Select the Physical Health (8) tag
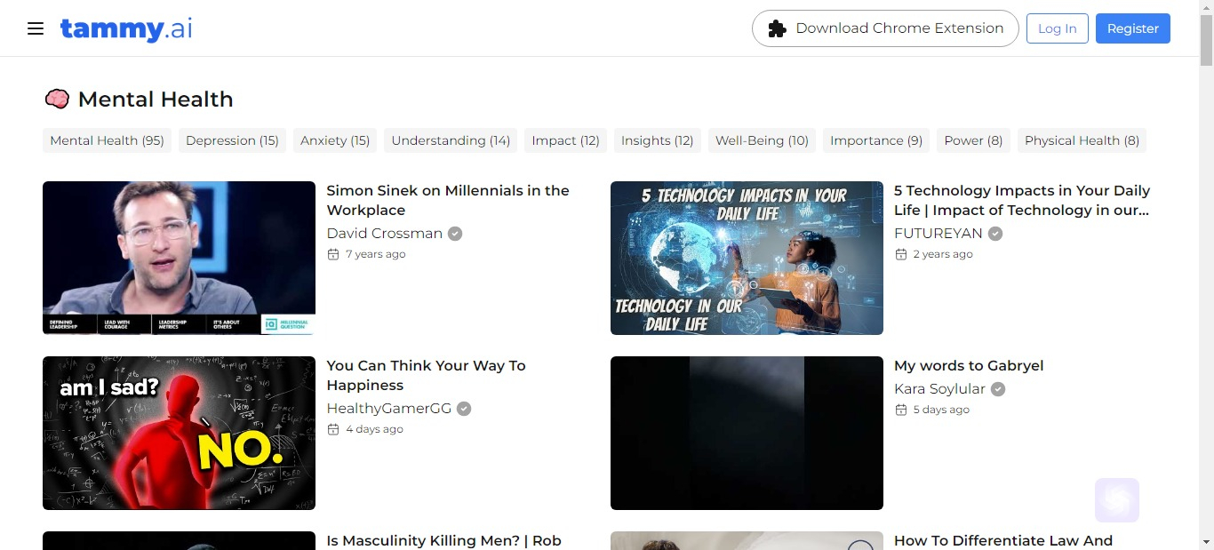This screenshot has height=550, width=1214. [x=1082, y=140]
